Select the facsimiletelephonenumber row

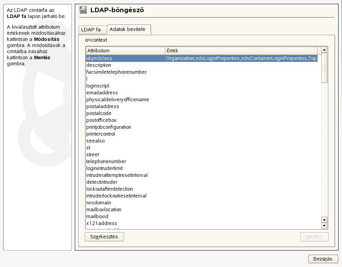point(202,72)
